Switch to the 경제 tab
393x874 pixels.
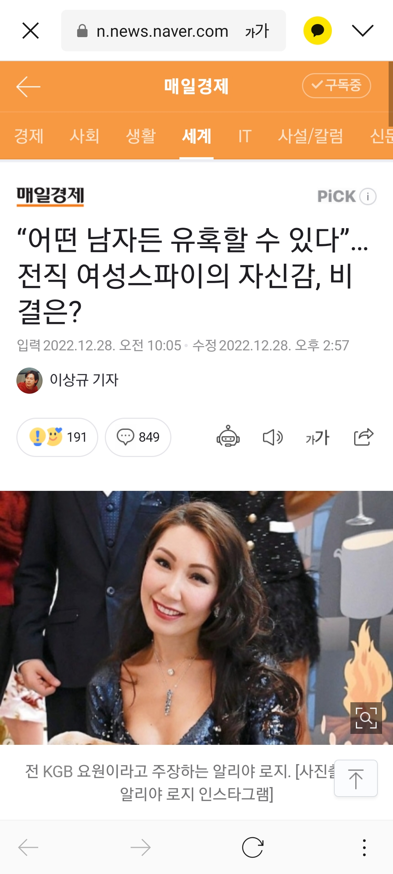pyautogui.click(x=29, y=136)
